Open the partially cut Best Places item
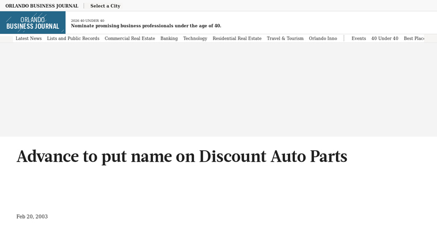The image size is (437, 246). coord(414,38)
